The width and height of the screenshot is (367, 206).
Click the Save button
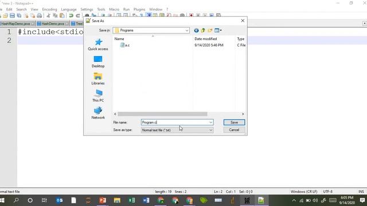pos(234,122)
